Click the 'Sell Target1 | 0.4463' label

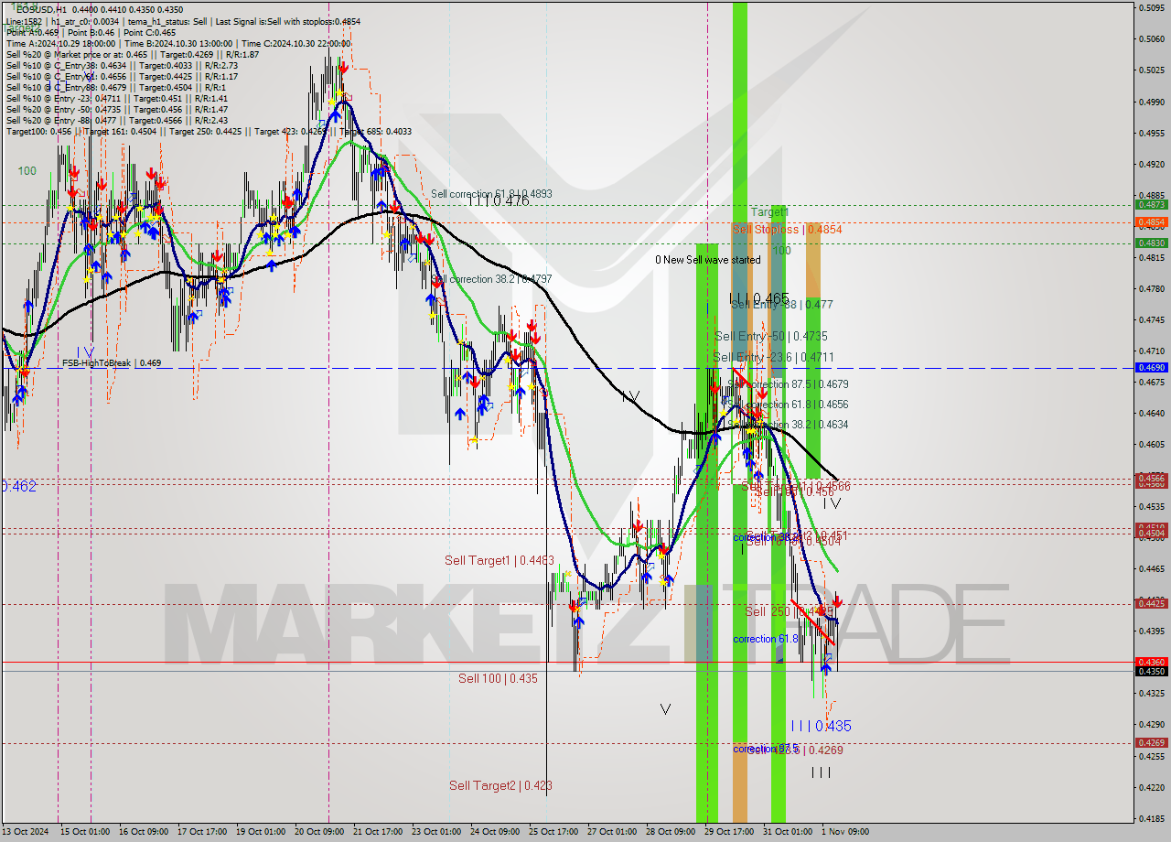click(500, 560)
